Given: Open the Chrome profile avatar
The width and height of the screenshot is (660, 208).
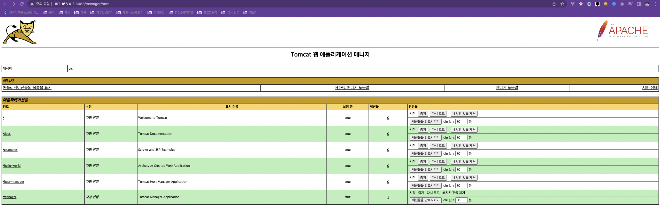Looking at the screenshot, I should pyautogui.click(x=647, y=4).
